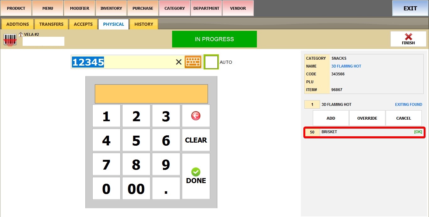This screenshot has height=217, width=429.
Task: Click the barcode scanner icon
Action: click(10, 40)
